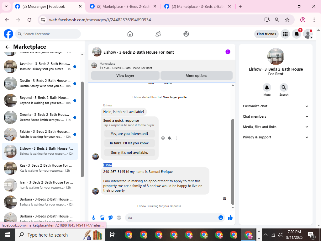This screenshot has width=321, height=241.
Task: Click the View buyer button
Action: 125,76
